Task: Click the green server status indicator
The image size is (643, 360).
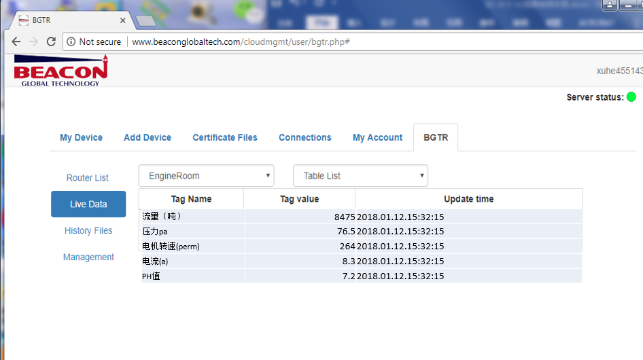Action: click(x=631, y=97)
